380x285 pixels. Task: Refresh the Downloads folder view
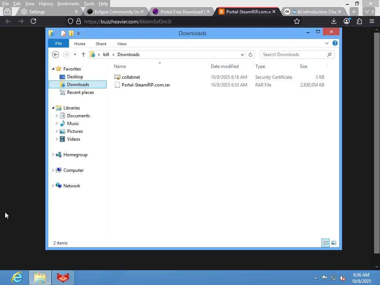tap(250, 55)
